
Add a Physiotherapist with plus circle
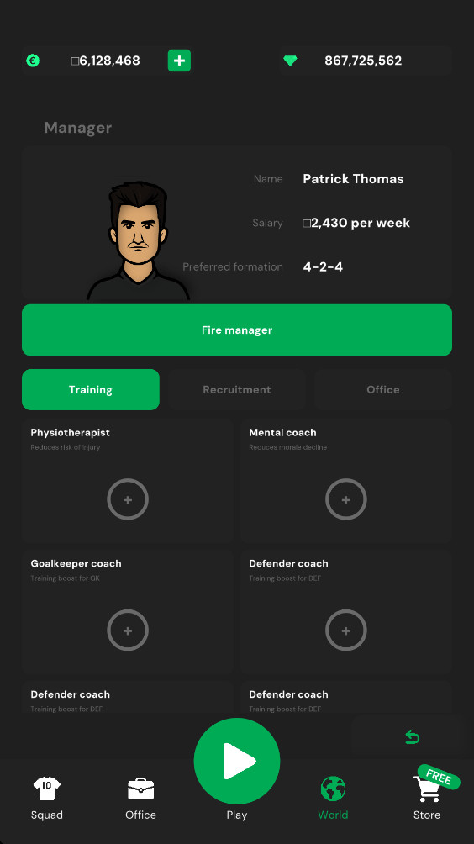coord(128,499)
